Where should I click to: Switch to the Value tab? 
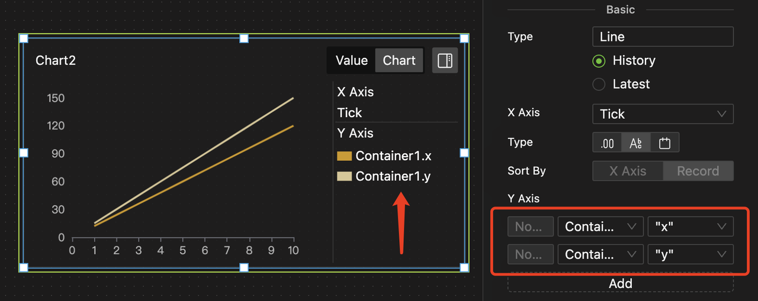point(351,60)
